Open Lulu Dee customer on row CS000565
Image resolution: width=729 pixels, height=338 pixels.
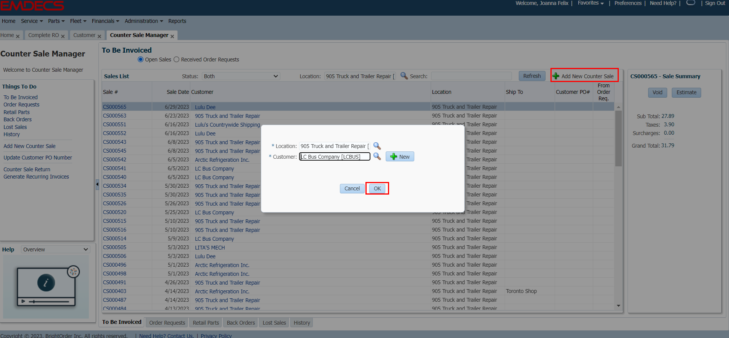pyautogui.click(x=205, y=107)
